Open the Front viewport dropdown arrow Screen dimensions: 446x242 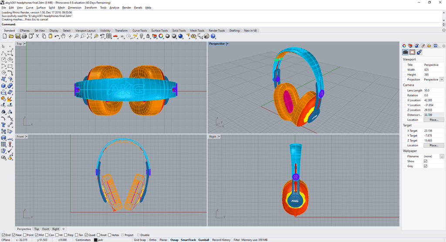coord(27,136)
